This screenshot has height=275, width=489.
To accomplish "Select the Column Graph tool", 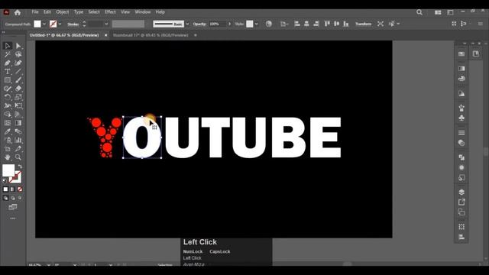I will [x=18, y=141].
